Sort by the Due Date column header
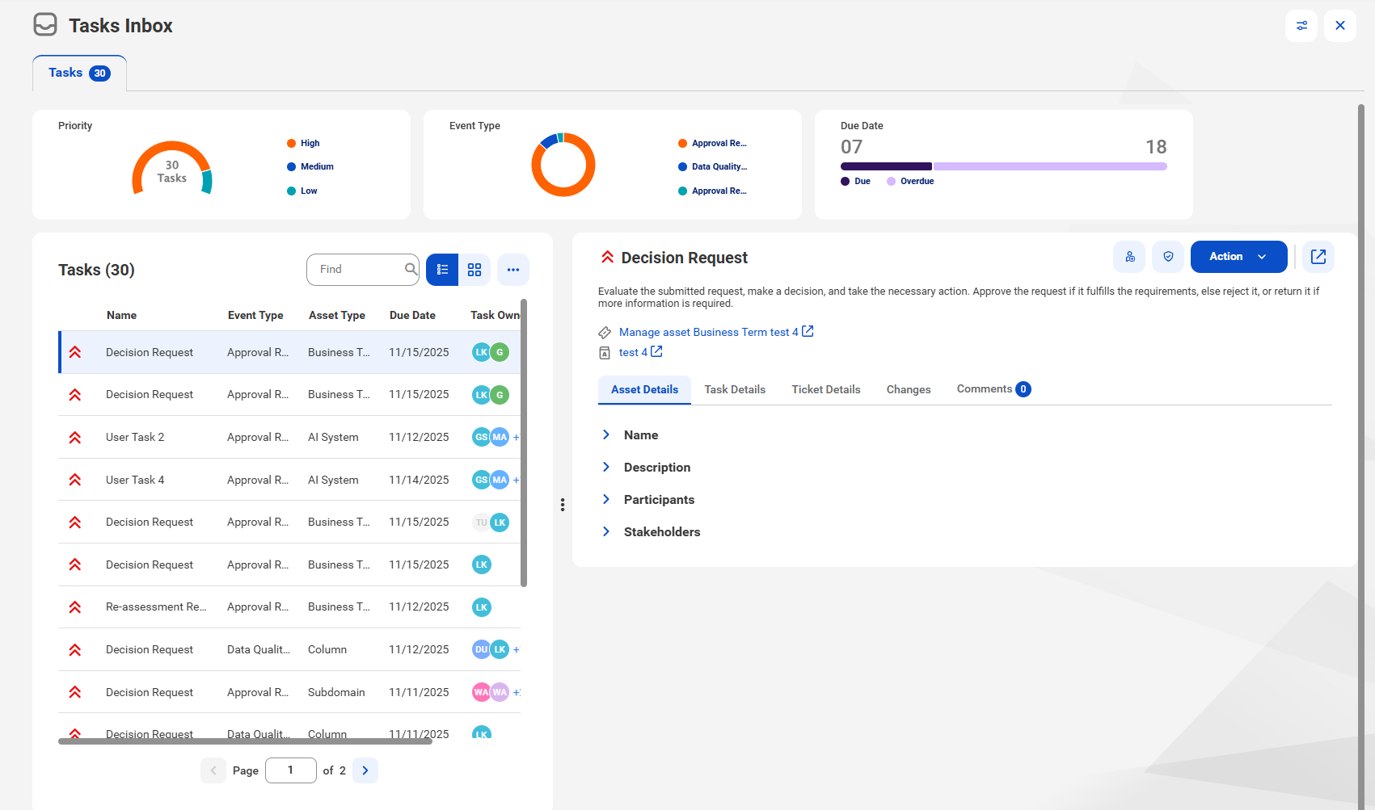 click(412, 315)
